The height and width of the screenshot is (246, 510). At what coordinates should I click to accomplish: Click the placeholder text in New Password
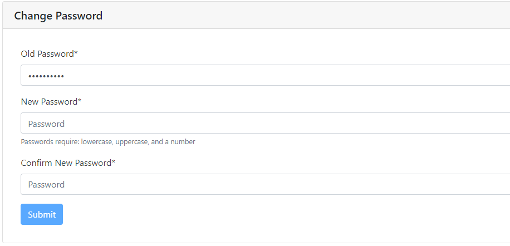click(46, 124)
